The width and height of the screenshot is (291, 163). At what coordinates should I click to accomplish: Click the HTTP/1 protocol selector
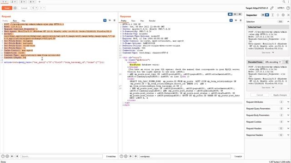281,8
